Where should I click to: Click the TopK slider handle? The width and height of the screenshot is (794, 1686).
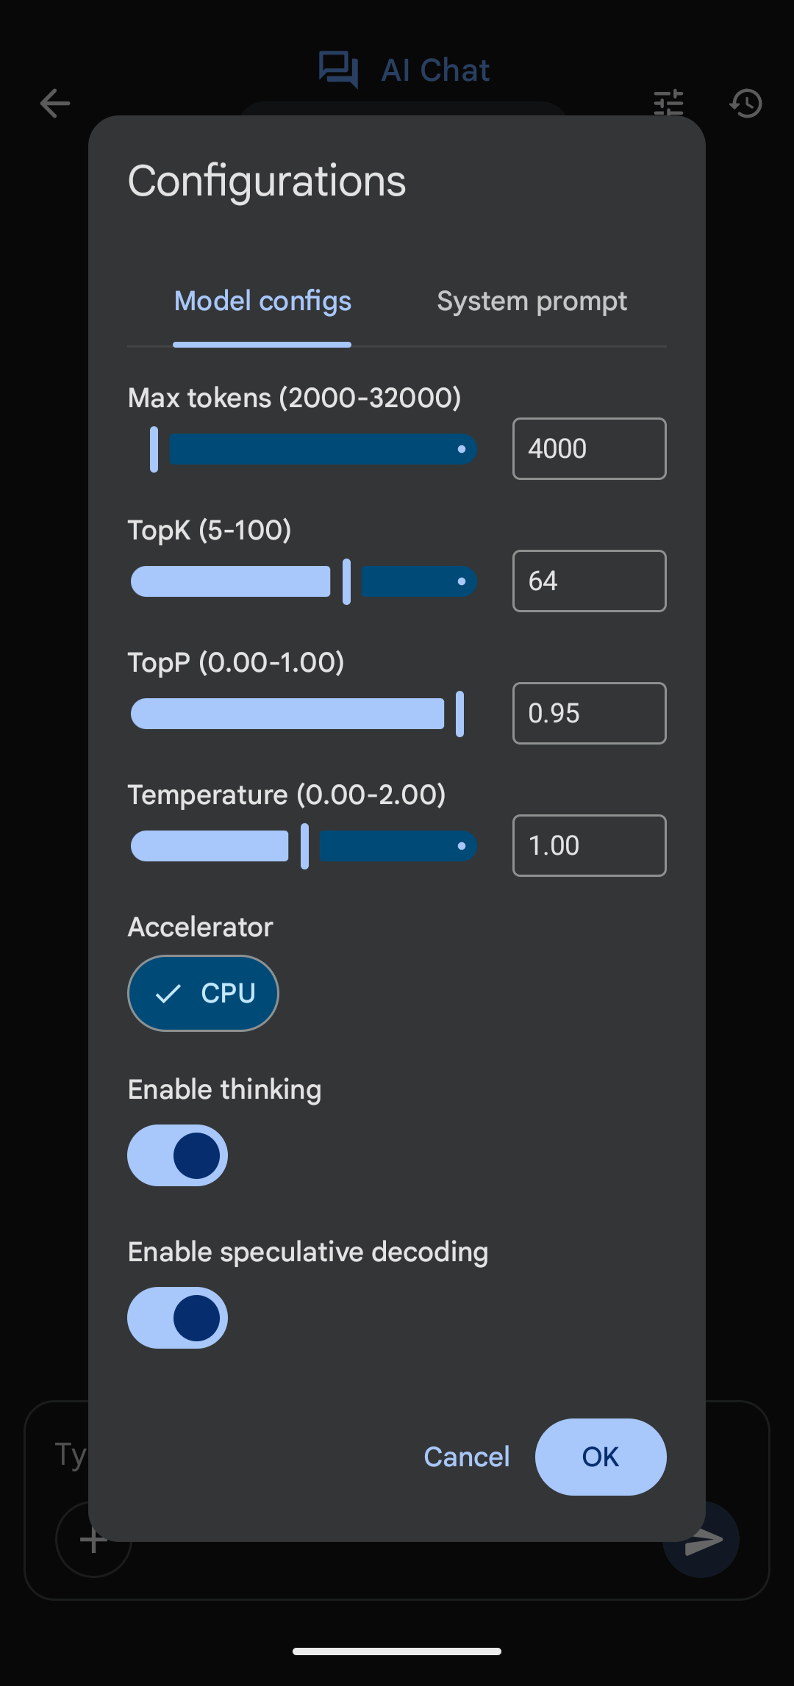[346, 581]
